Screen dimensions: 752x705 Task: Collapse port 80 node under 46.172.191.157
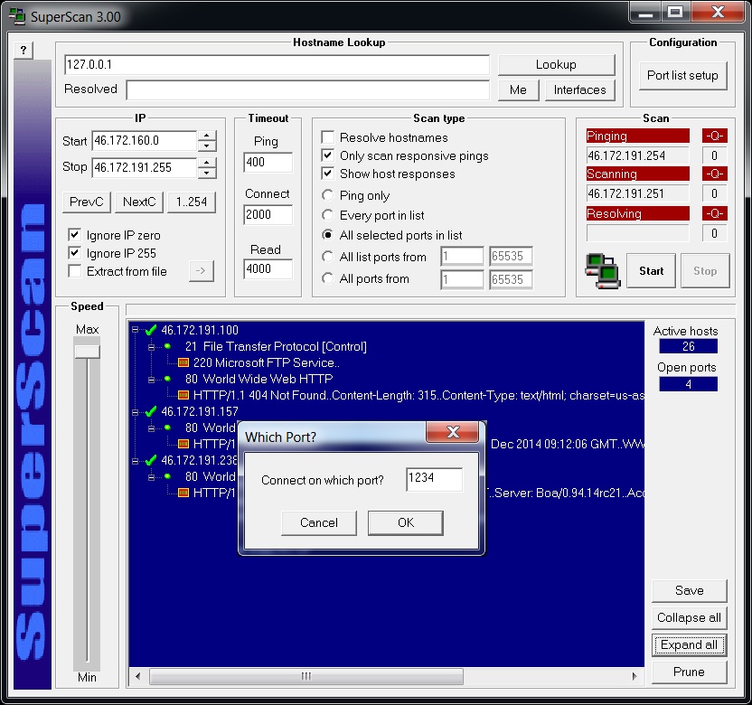point(152,428)
